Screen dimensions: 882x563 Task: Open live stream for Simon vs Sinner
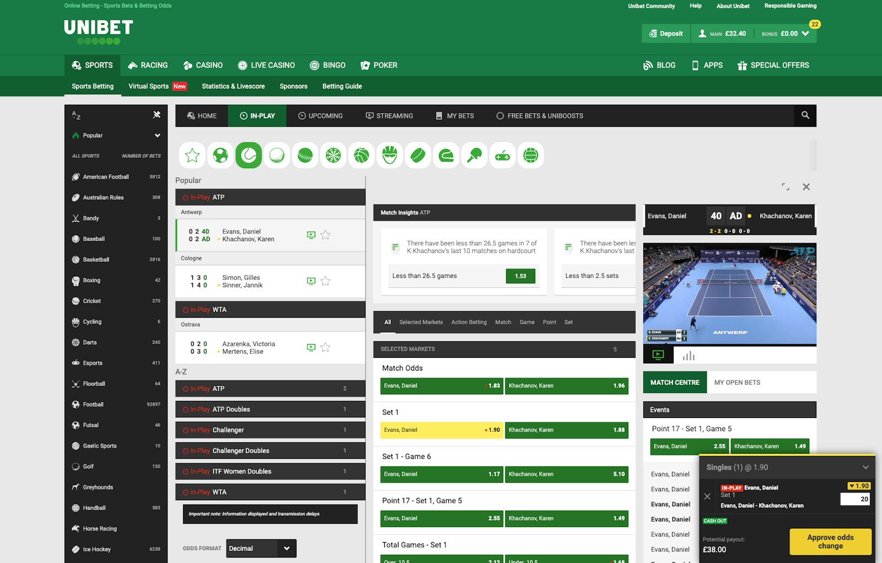(x=311, y=281)
